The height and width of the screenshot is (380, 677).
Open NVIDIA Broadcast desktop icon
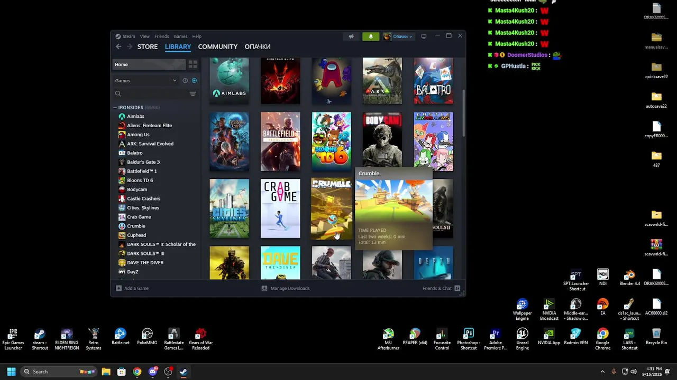(x=549, y=310)
